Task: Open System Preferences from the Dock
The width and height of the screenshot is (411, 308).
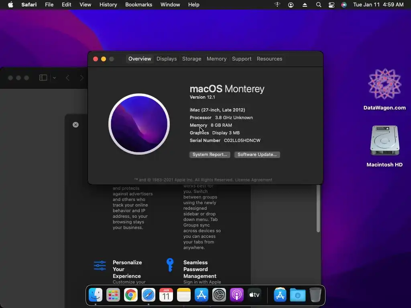Action: click(x=219, y=295)
